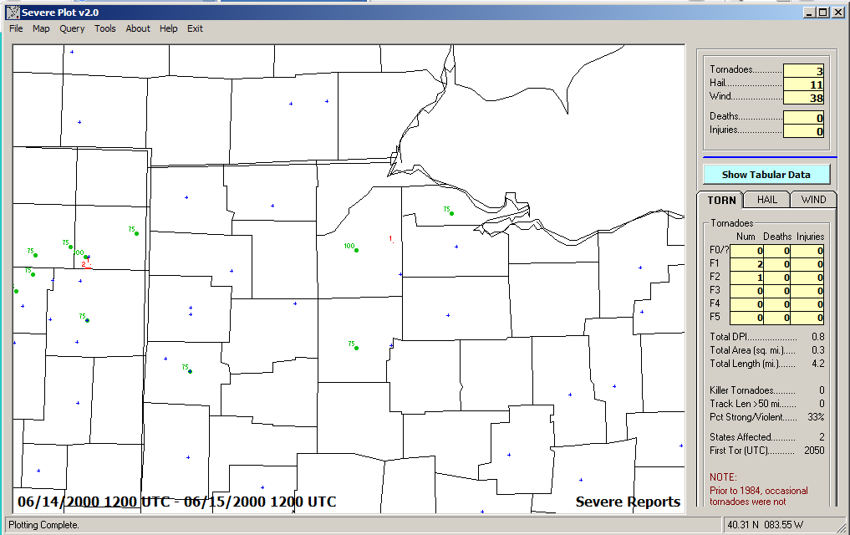Click the tornado marker labeled 1 on map
This screenshot has height=535, width=850.
pos(392,242)
